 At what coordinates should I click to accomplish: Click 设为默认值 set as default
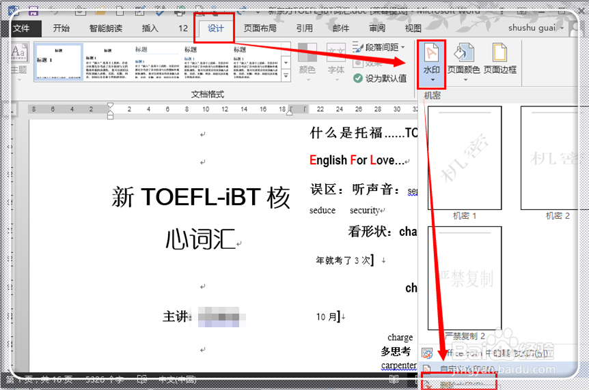380,78
